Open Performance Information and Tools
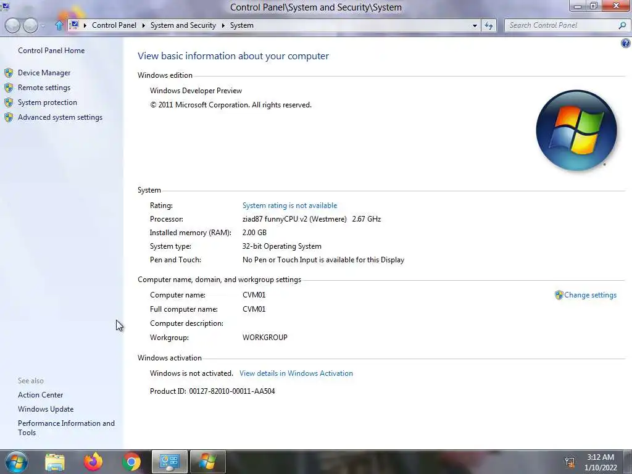Screen dimensions: 632x474 point(66,428)
